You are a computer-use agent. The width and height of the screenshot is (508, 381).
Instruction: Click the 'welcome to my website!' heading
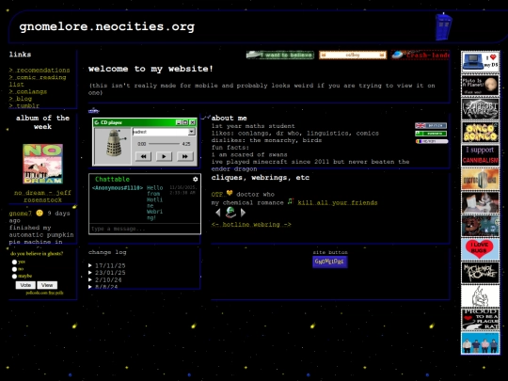[x=151, y=69]
